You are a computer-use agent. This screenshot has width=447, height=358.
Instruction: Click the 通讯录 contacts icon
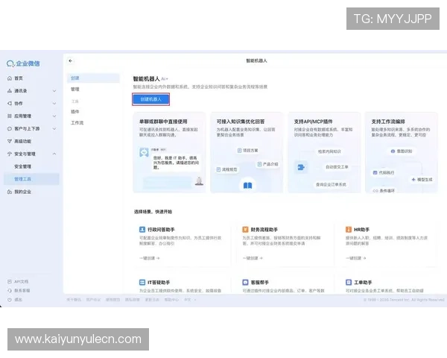click(10, 91)
